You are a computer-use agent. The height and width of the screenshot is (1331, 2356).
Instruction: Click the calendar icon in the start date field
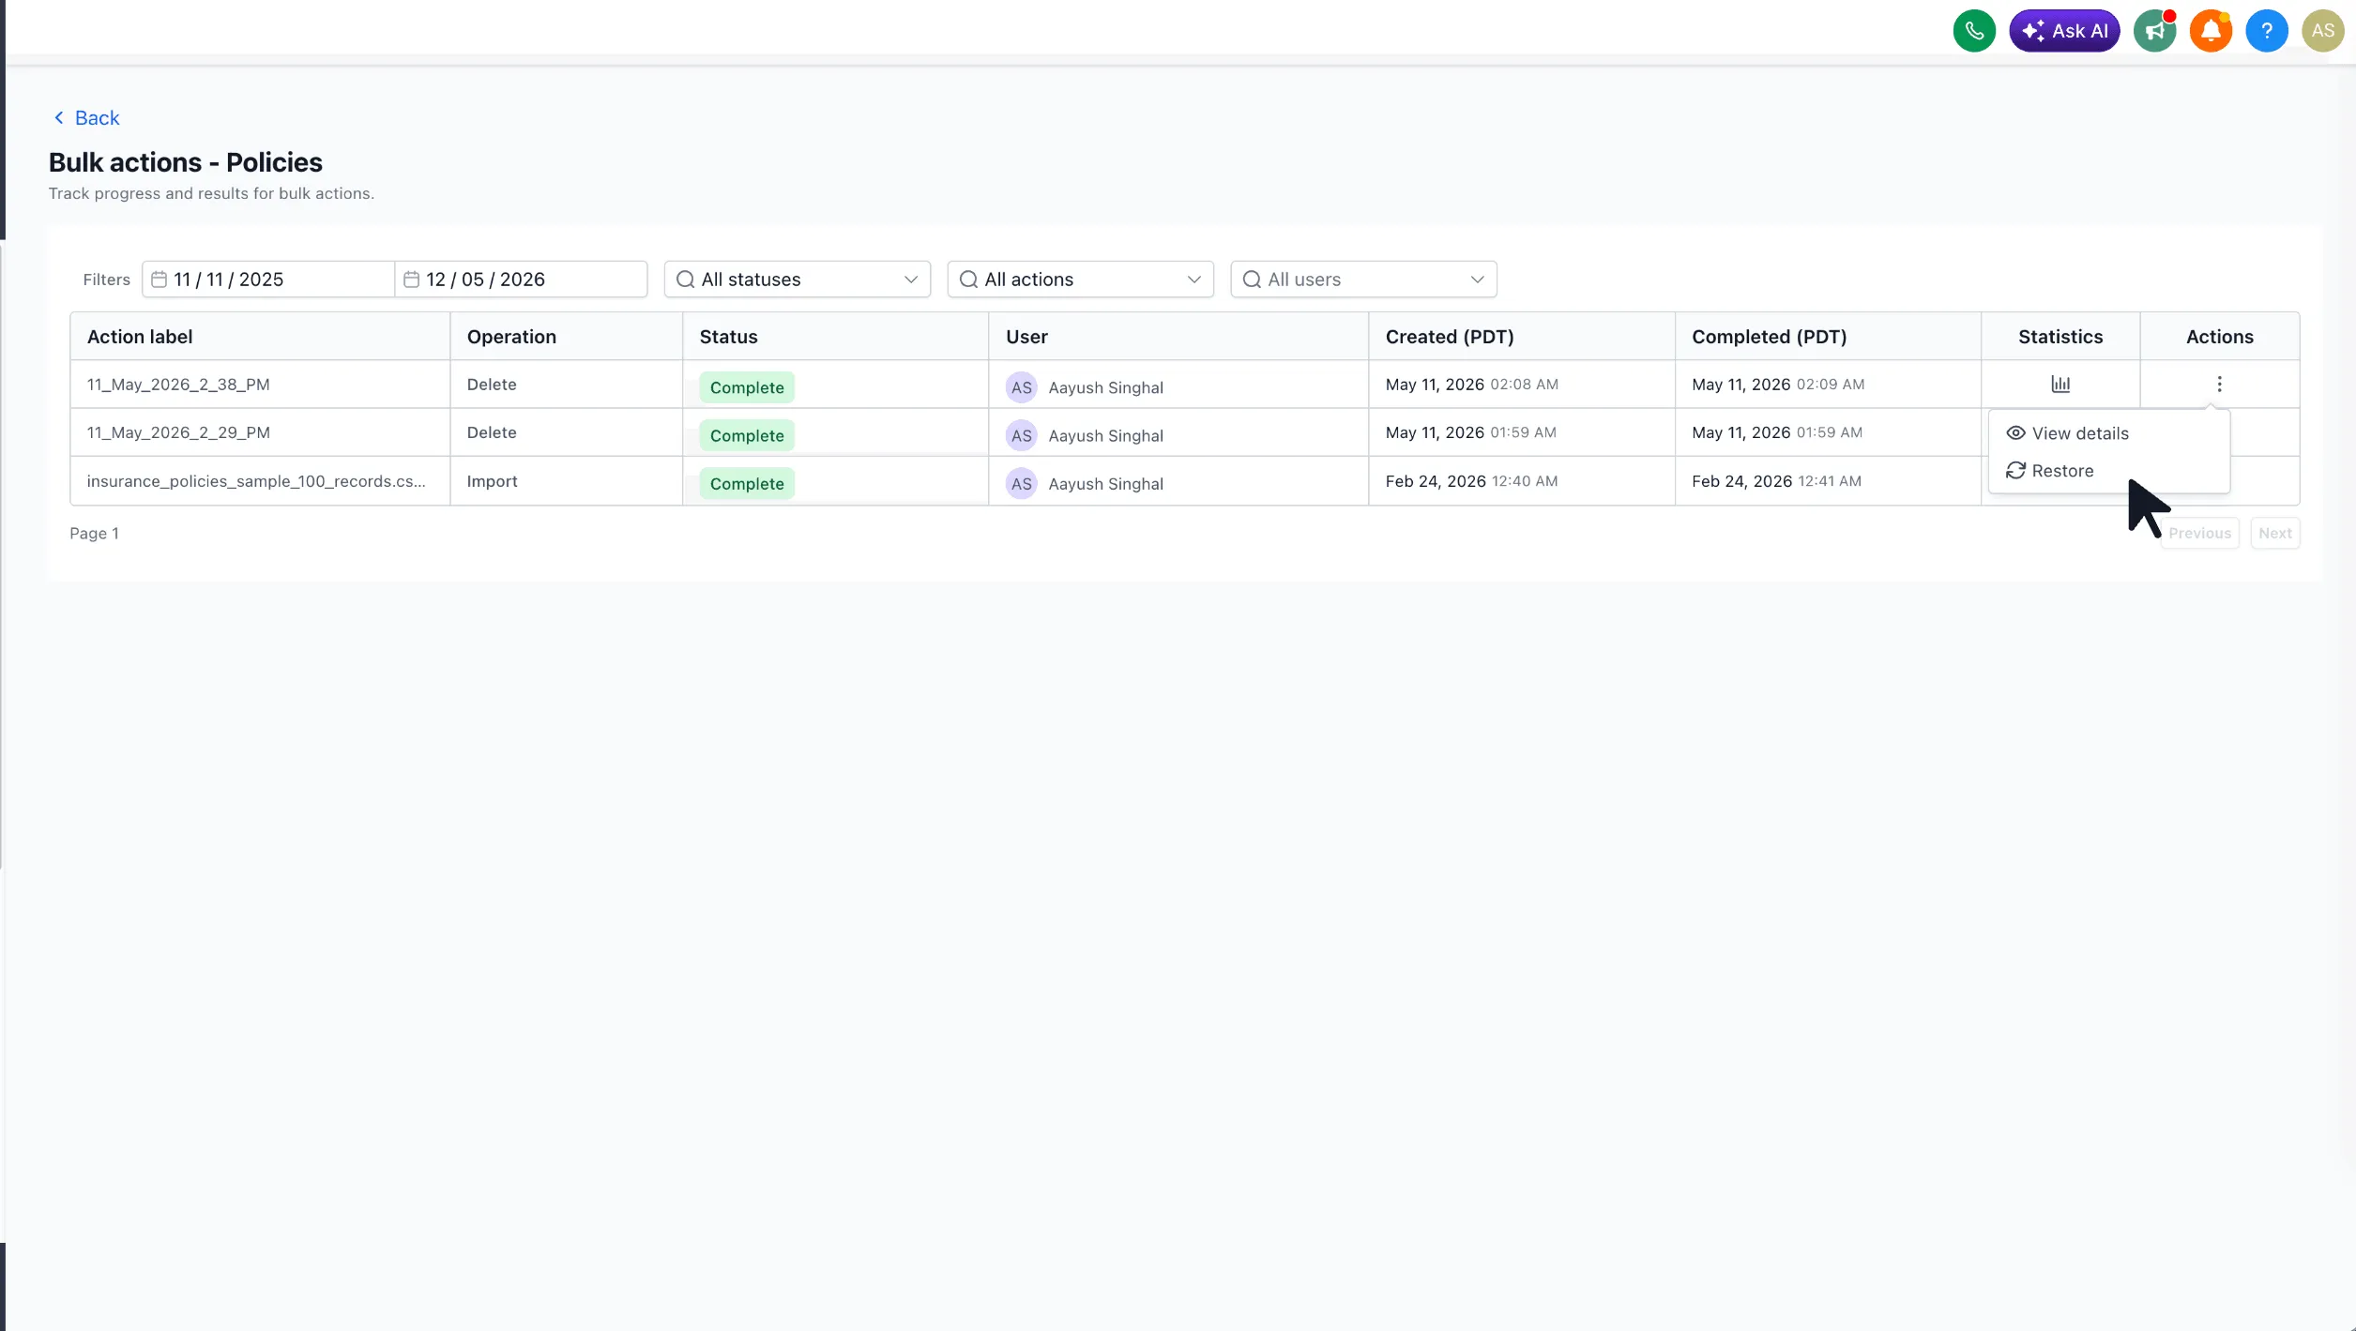(x=159, y=280)
